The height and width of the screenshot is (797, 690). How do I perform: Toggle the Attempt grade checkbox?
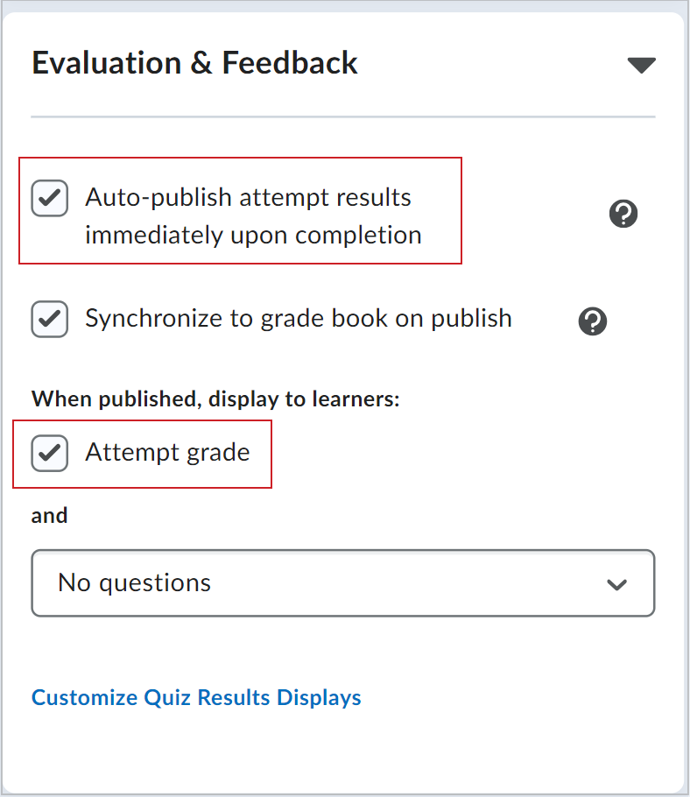pos(49,453)
